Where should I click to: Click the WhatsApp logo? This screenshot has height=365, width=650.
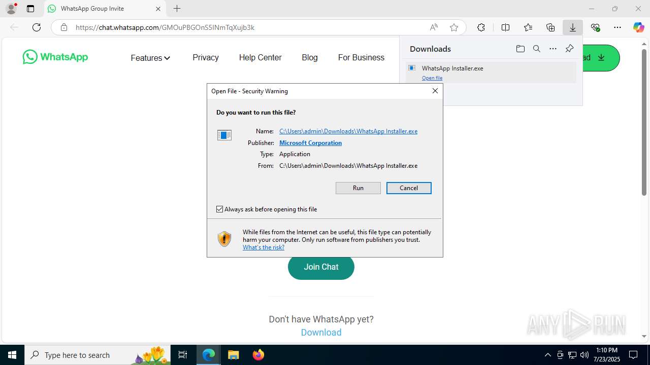pyautogui.click(x=55, y=57)
